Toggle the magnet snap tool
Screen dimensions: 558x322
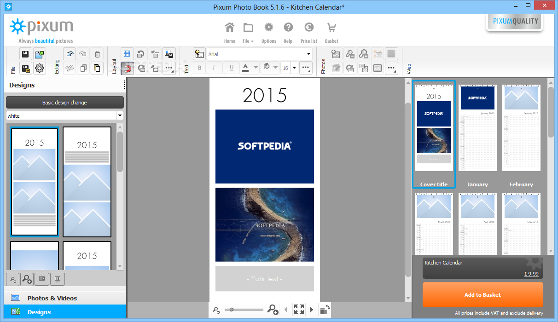[127, 68]
